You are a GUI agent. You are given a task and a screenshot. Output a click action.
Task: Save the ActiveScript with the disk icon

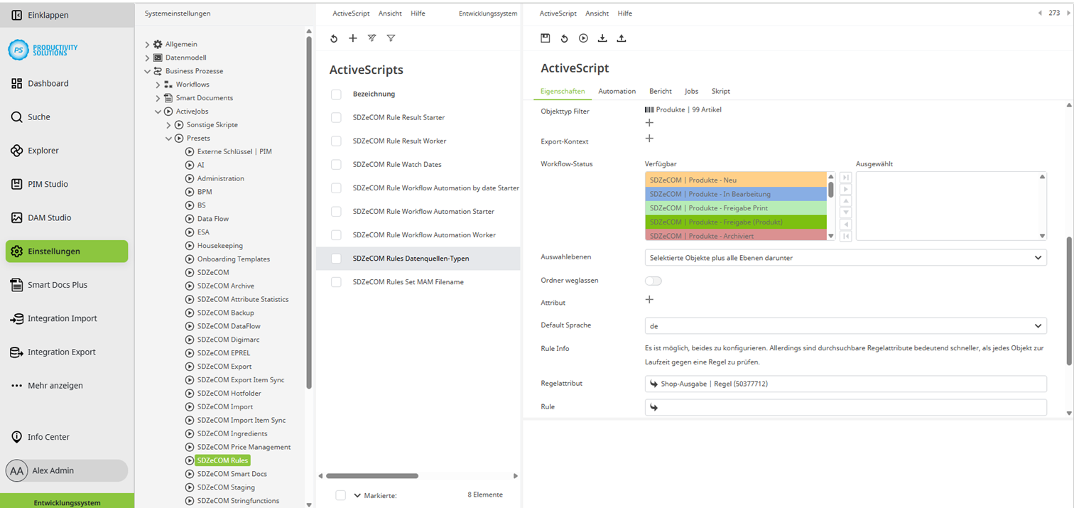coord(546,38)
